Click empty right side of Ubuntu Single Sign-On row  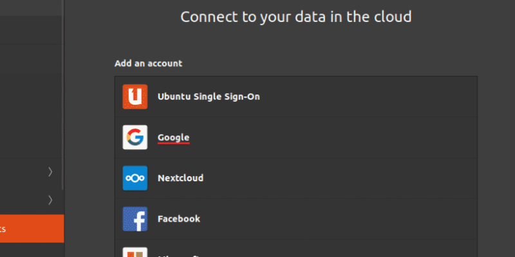point(386,96)
